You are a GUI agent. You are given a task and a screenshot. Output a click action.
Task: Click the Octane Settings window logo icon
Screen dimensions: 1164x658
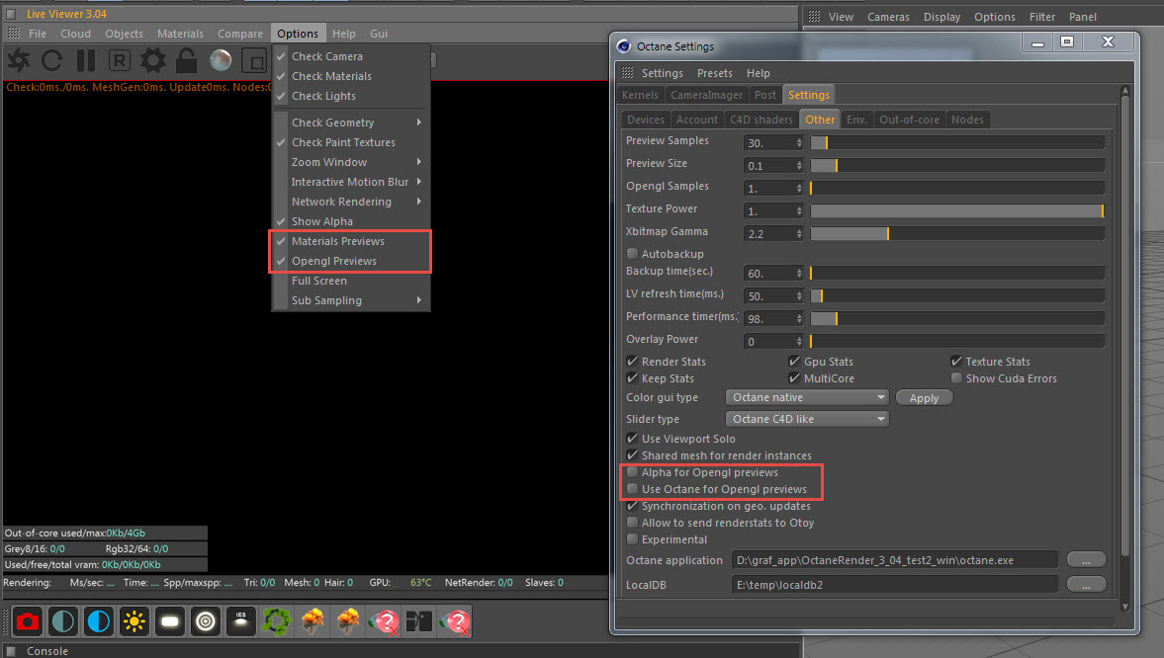(624, 46)
